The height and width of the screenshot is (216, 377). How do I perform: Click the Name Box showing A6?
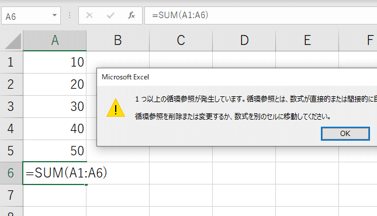coord(31,16)
